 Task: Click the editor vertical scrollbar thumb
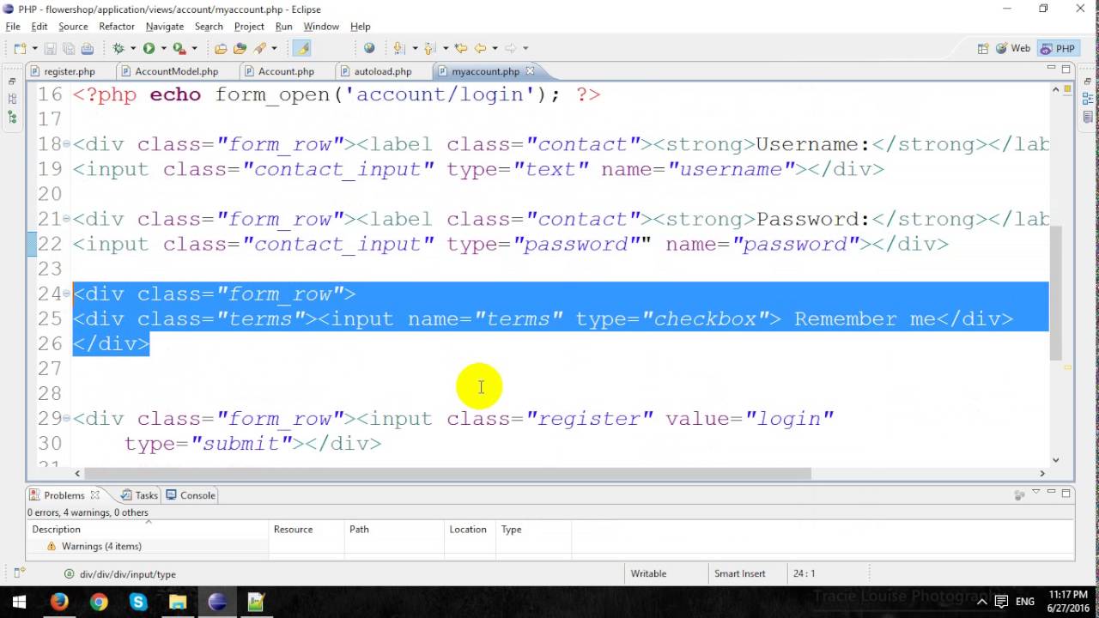click(1056, 293)
